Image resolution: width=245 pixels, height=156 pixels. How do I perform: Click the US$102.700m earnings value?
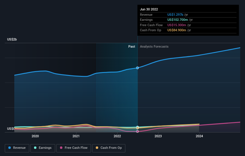[x=178, y=20]
